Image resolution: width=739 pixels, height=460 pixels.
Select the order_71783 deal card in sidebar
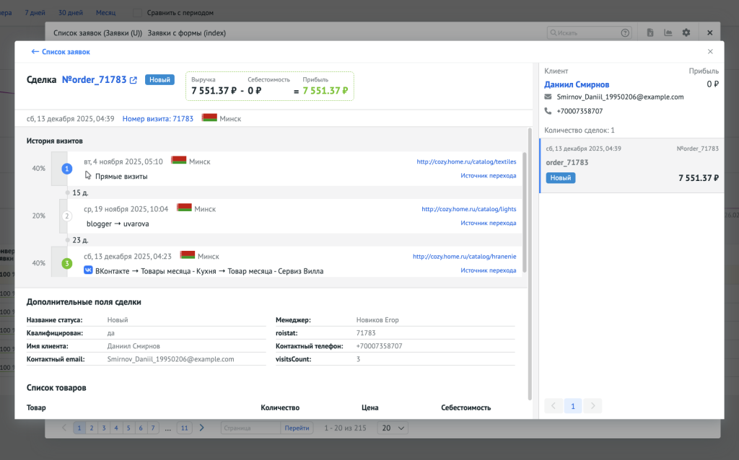pos(631,167)
